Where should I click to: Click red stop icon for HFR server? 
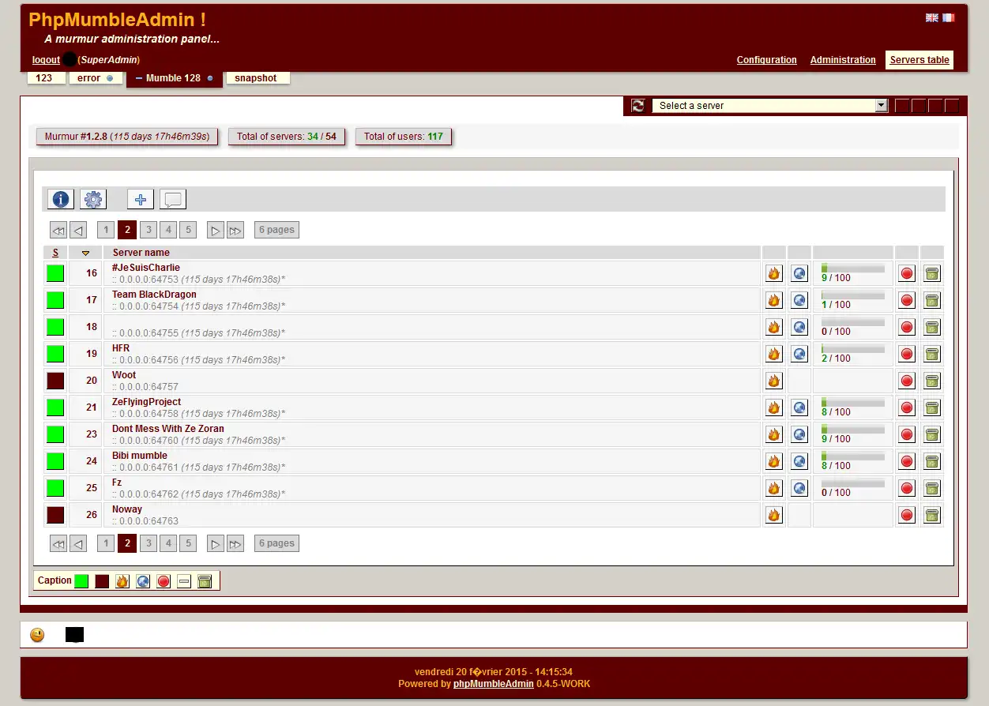coord(907,354)
